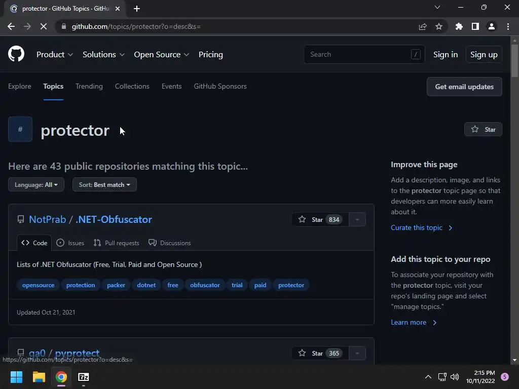Star the protector topic
The width and height of the screenshot is (519, 389).
[x=483, y=129]
